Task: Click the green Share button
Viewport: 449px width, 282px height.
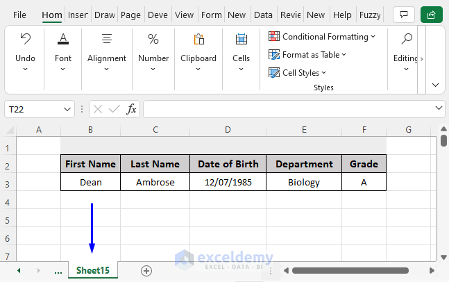Action: 432,15
